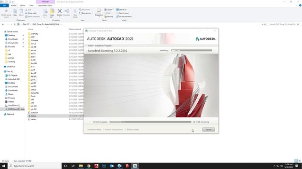The height and width of the screenshot is (169, 302).
Task: Select the autorun file
Action: click(x=34, y=113)
